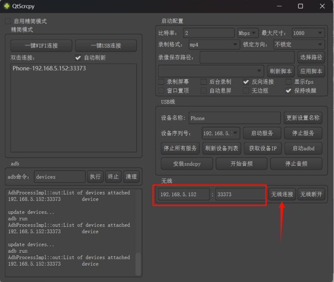Click 安装sndcpy button
Viewport: 334px width, 282px height.
[x=187, y=164]
